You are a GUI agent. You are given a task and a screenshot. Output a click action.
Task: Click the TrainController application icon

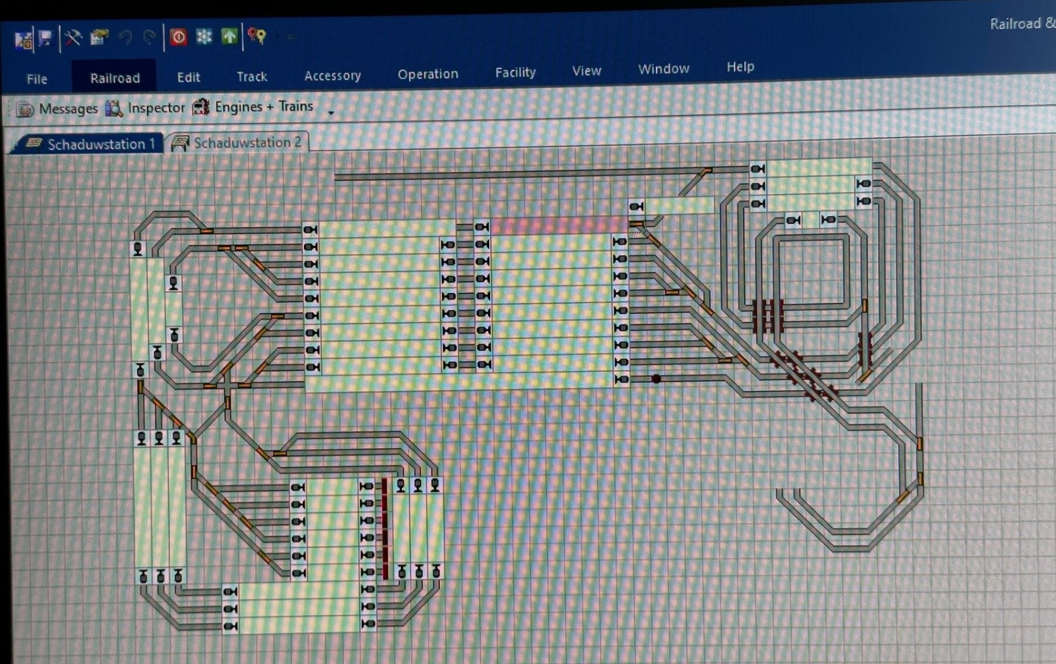pyautogui.click(x=23, y=40)
